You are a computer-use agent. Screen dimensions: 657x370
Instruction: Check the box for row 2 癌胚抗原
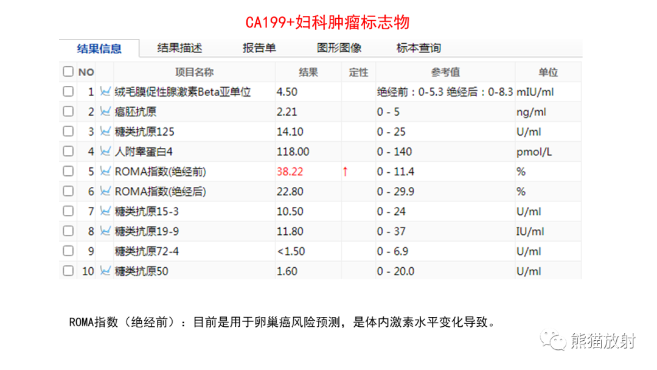coord(68,111)
